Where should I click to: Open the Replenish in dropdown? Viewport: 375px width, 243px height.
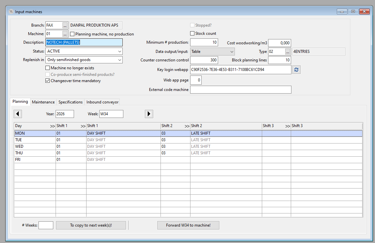coord(84,60)
